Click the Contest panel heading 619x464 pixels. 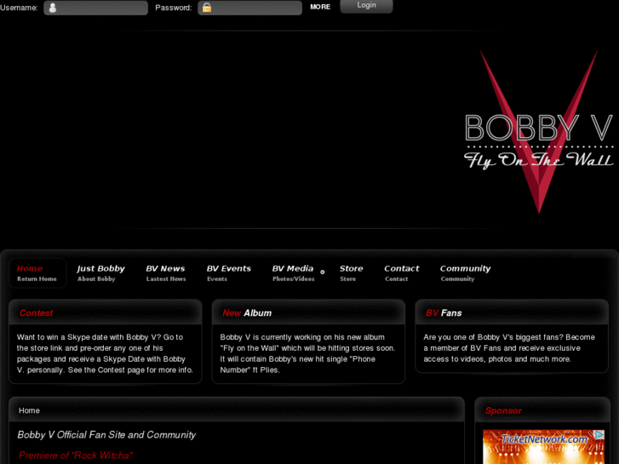[36, 312]
